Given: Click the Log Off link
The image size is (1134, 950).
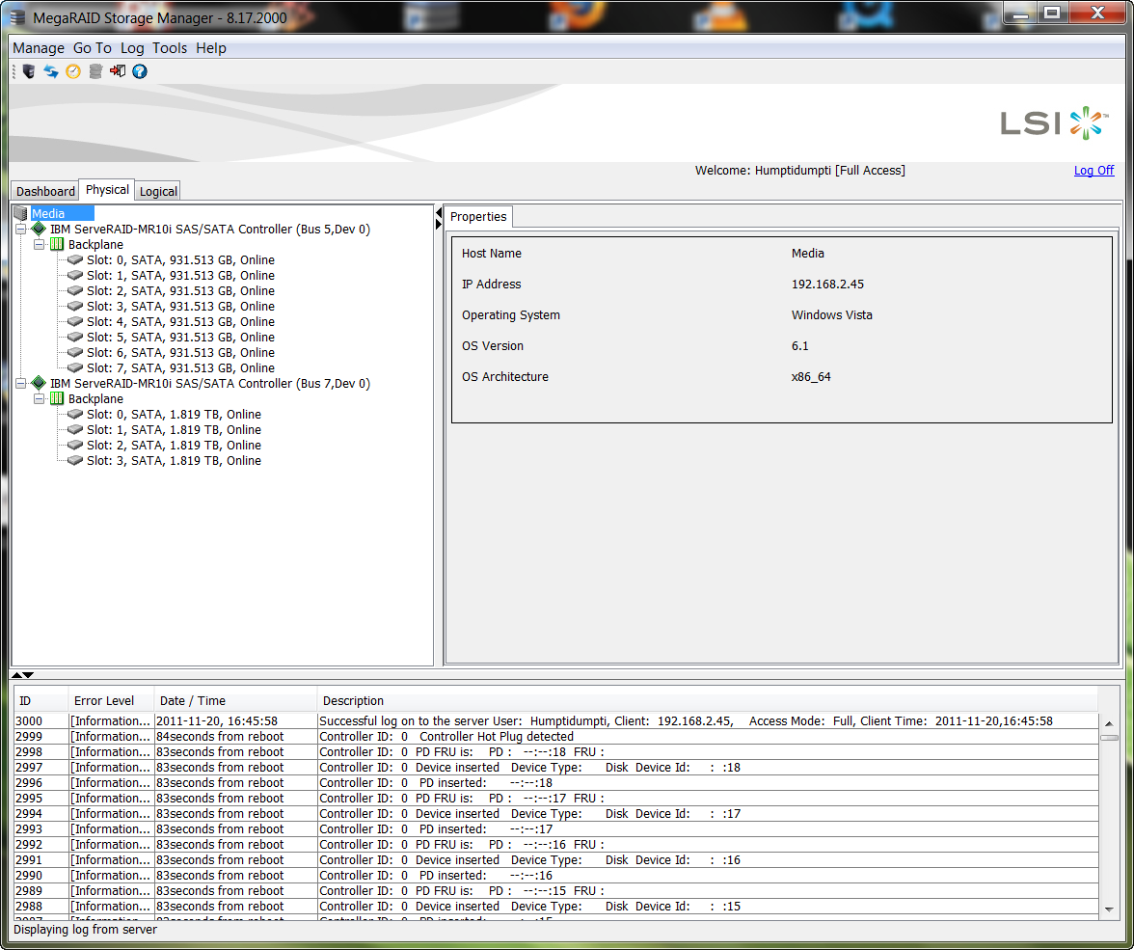Looking at the screenshot, I should 1093,170.
